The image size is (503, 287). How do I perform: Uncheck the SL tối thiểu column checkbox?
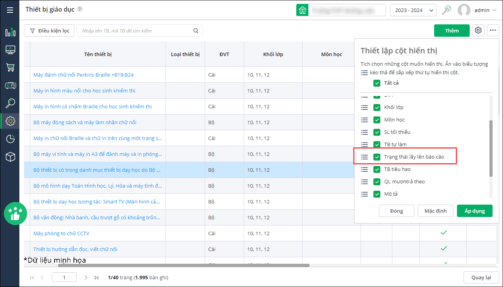377,132
